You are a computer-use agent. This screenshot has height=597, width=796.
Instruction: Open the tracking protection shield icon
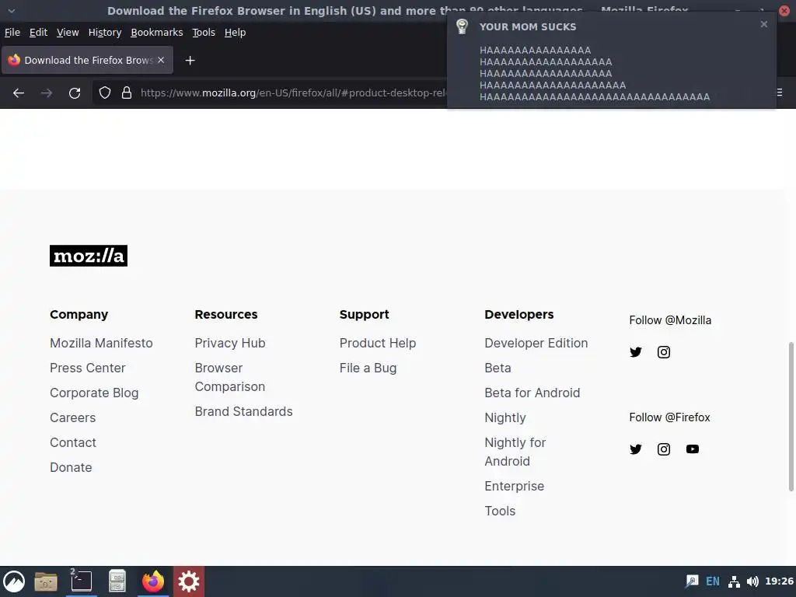[x=105, y=93]
